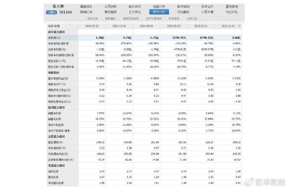
Task: Click operating cycle value 248.42
Action: (x=100, y=142)
